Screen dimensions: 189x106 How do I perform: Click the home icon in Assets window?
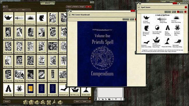(4, 7)
